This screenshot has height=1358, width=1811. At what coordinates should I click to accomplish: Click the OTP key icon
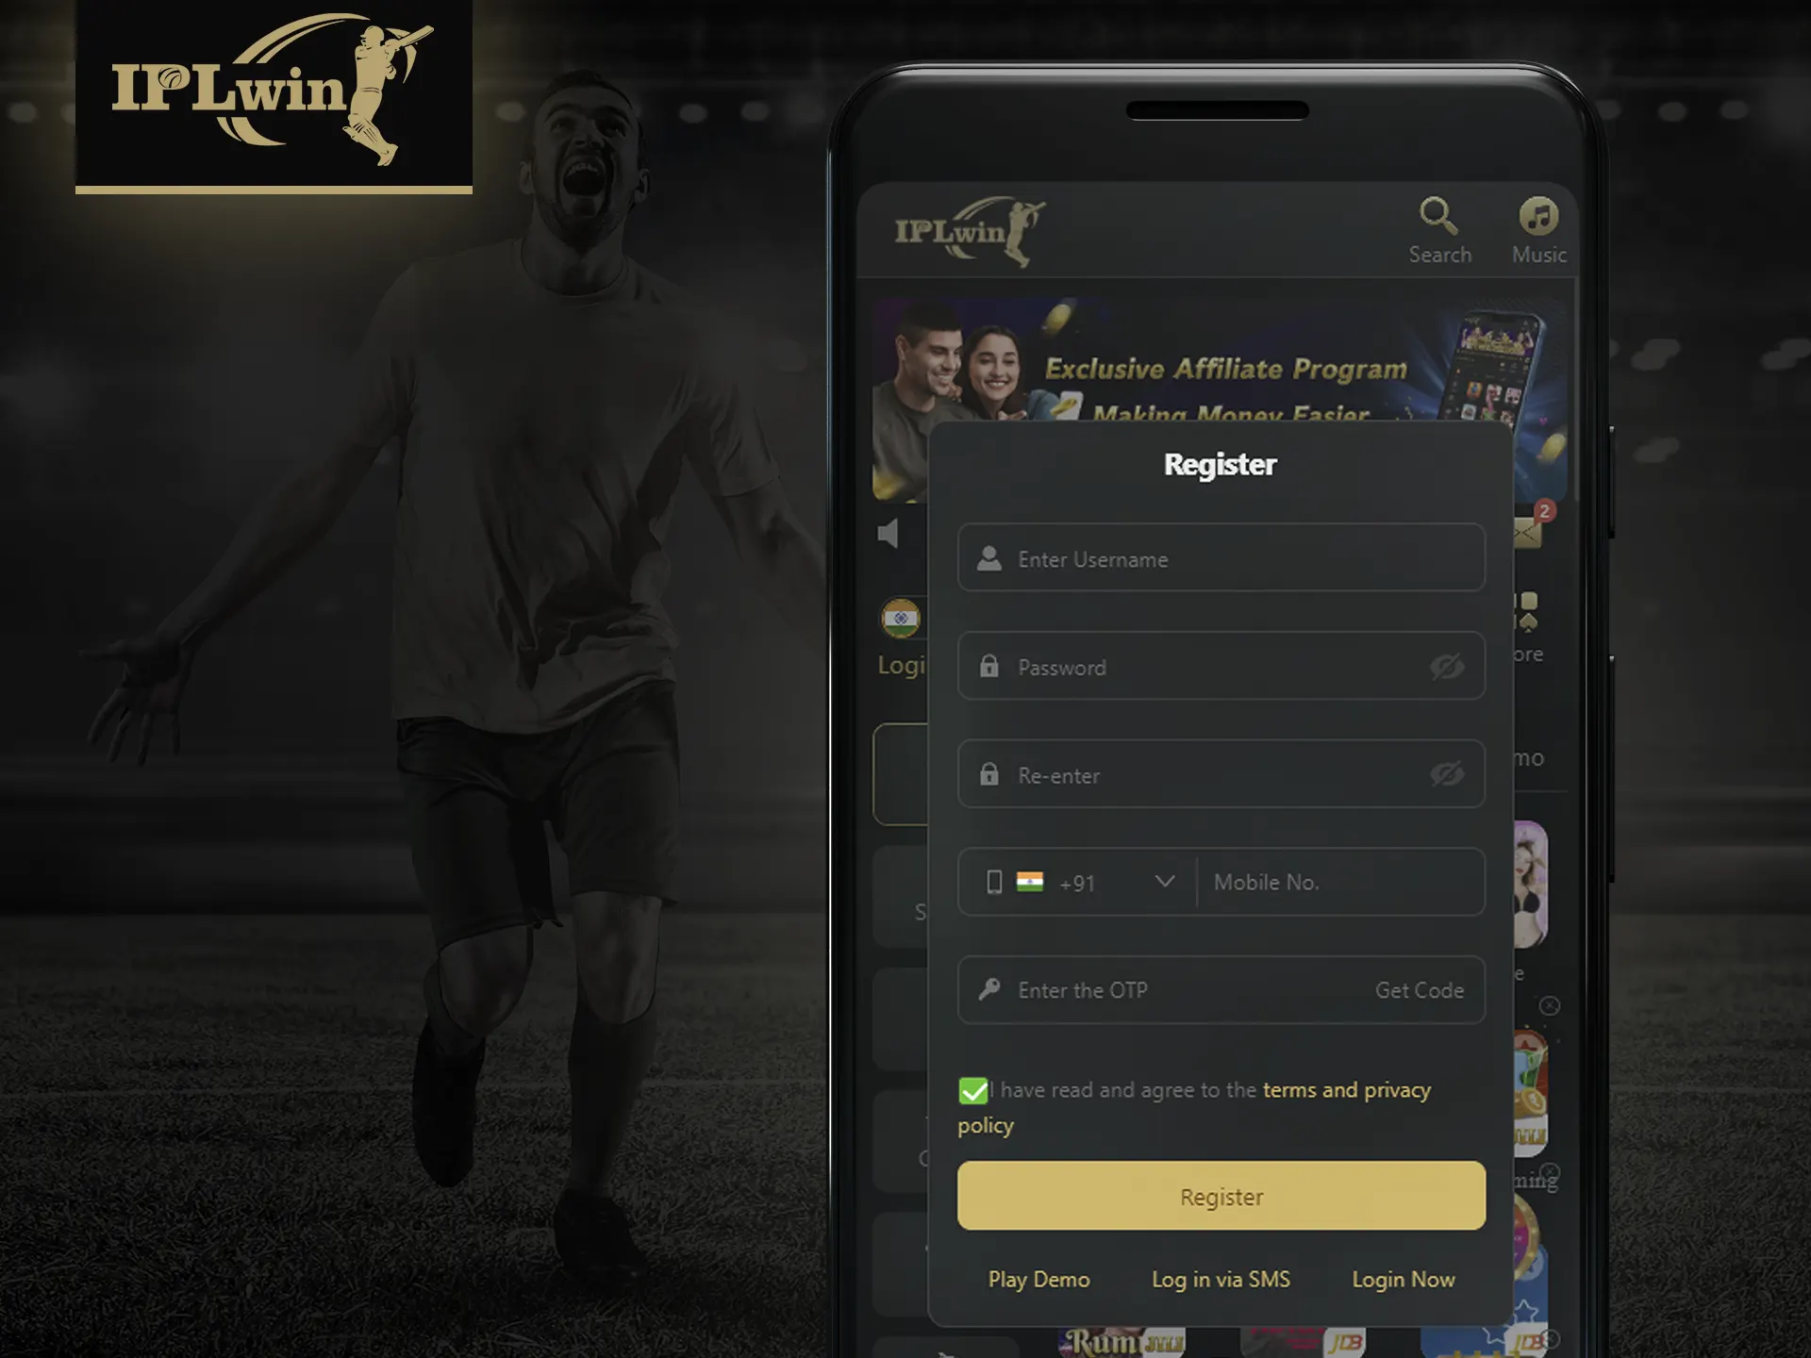pyautogui.click(x=989, y=988)
